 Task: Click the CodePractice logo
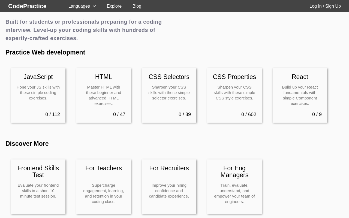[x=27, y=6]
